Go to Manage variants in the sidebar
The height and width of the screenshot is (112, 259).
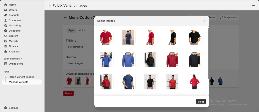(x=18, y=82)
